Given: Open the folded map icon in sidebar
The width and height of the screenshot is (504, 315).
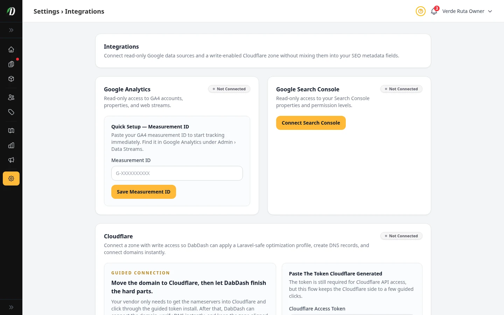Looking at the screenshot, I should (11, 131).
